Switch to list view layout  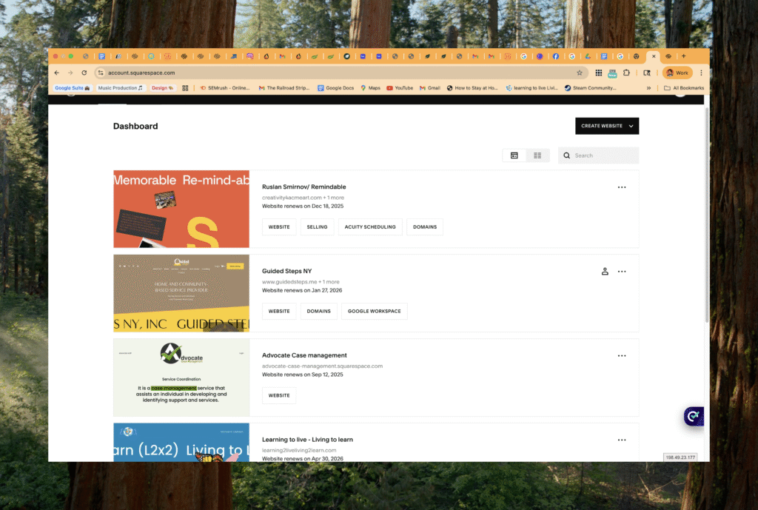(514, 155)
